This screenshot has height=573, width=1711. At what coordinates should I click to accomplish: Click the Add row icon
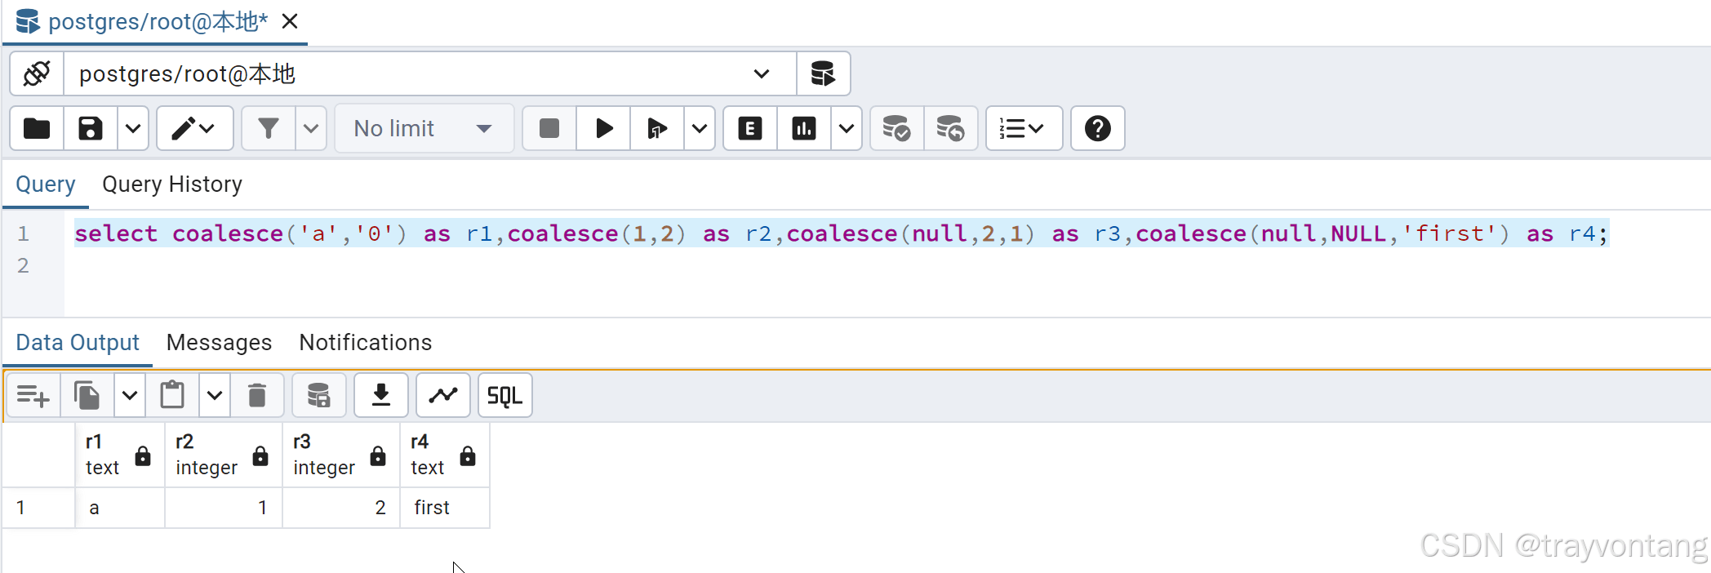click(x=33, y=396)
